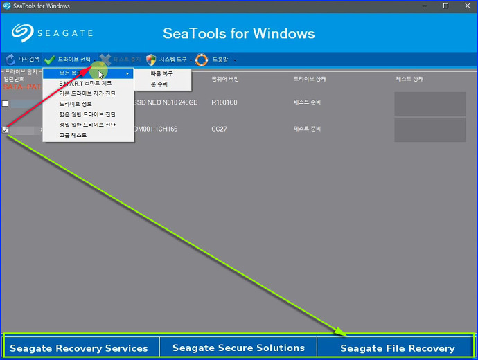478x360 pixels.
Task: Click the test status box in the R1001C0 row
Action: point(430,104)
